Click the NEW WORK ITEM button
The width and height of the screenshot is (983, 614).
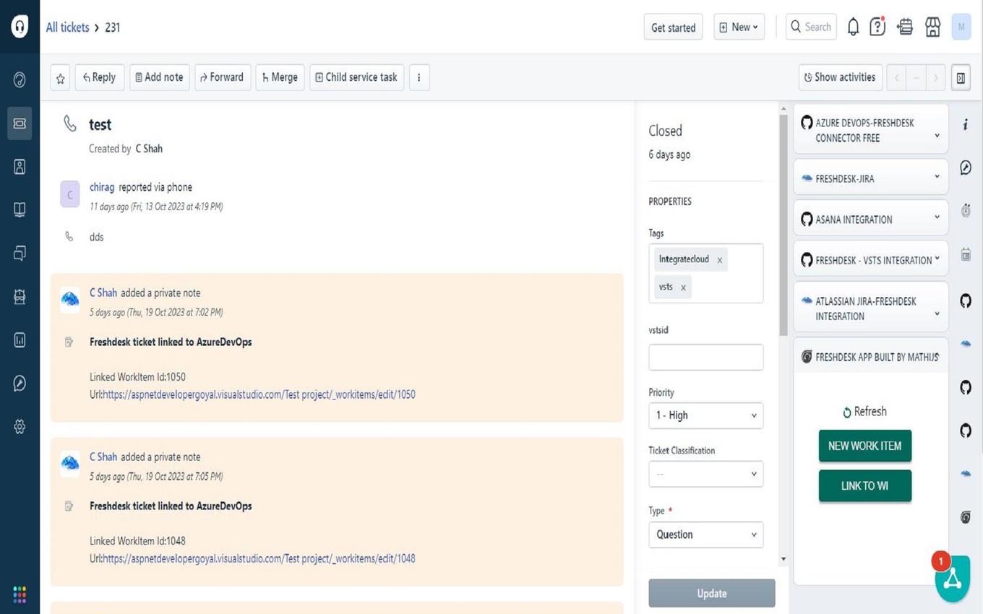(864, 446)
